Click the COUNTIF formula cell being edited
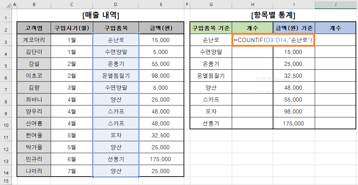 click(x=273, y=40)
